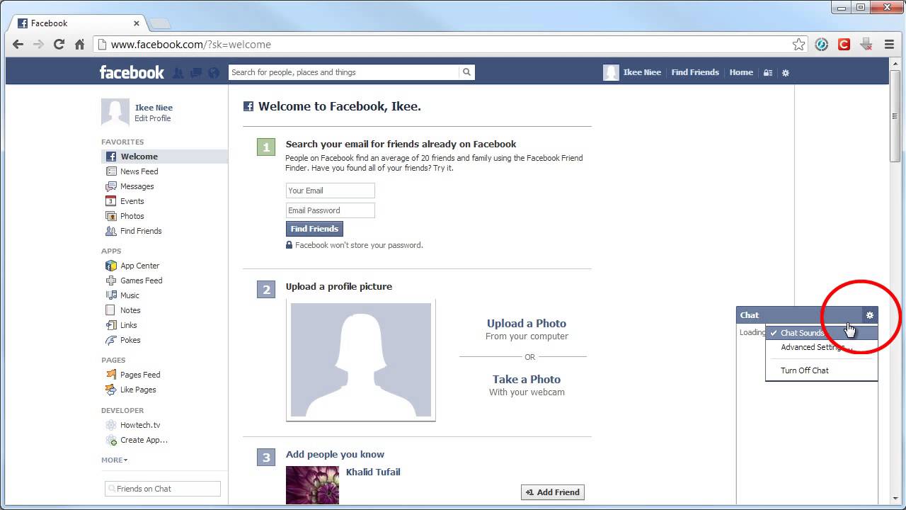Open Pokes in sidebar
This screenshot has height=510, width=906.
coord(130,340)
